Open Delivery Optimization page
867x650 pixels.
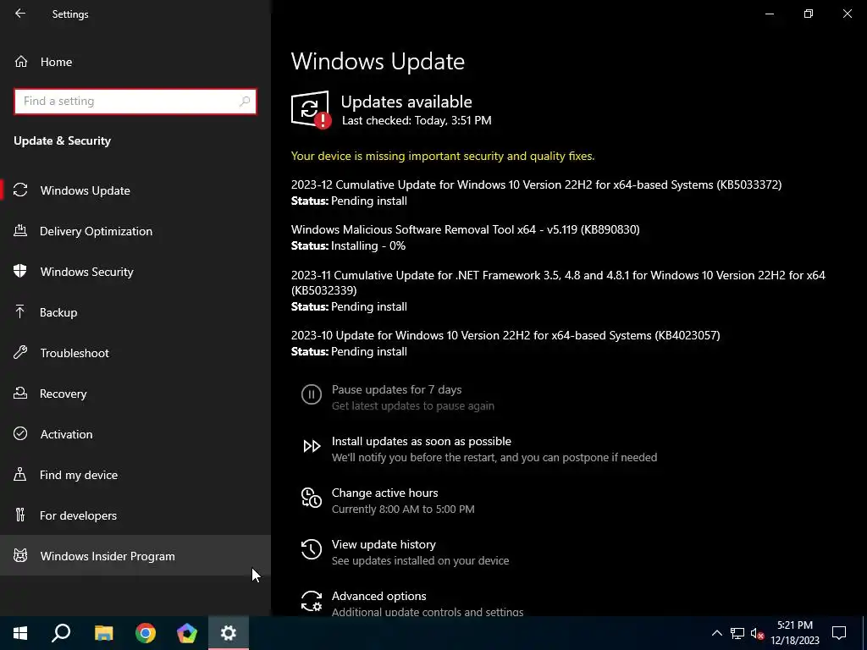[135, 231]
